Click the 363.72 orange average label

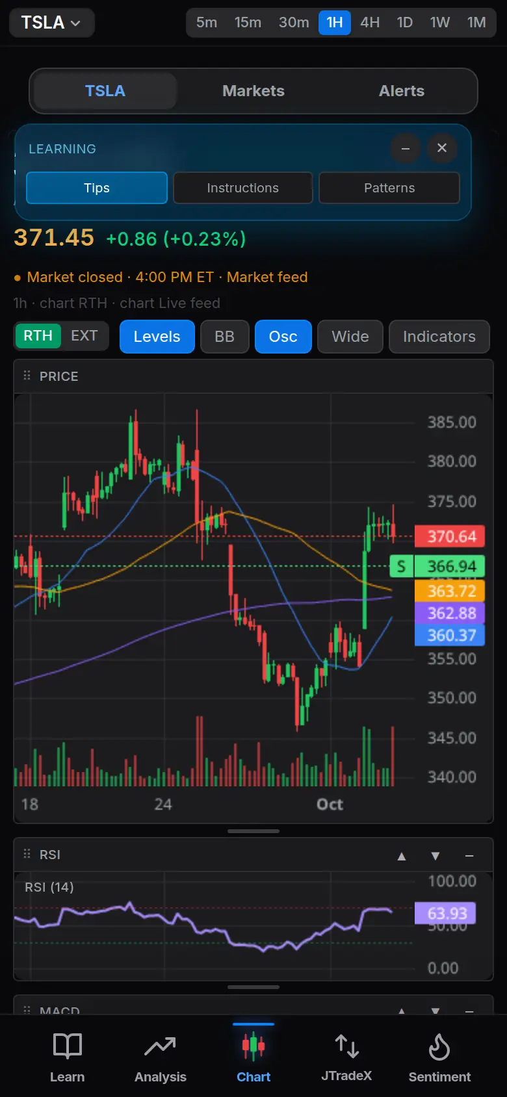pyautogui.click(x=450, y=591)
